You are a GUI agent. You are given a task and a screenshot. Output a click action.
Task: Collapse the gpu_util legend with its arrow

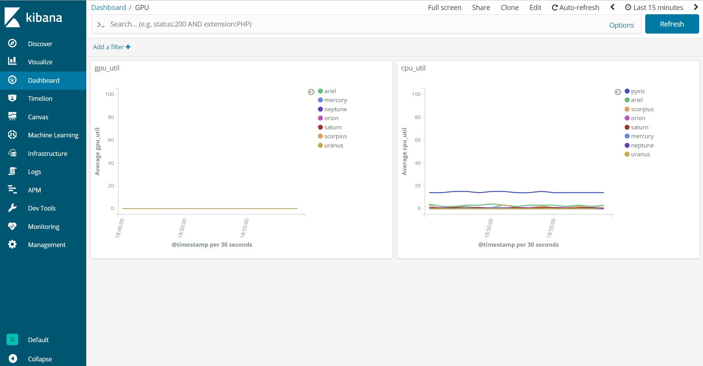coord(311,92)
